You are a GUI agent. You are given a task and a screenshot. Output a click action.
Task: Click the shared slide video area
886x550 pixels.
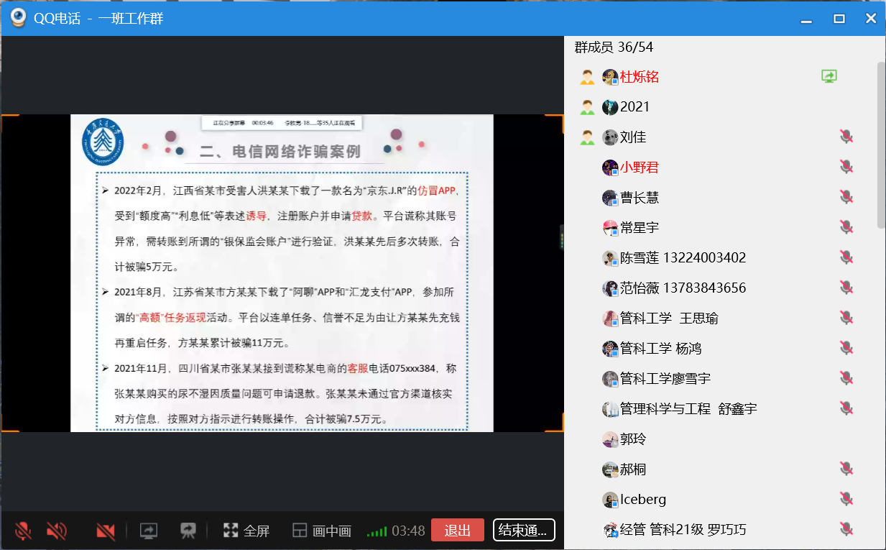click(x=282, y=273)
